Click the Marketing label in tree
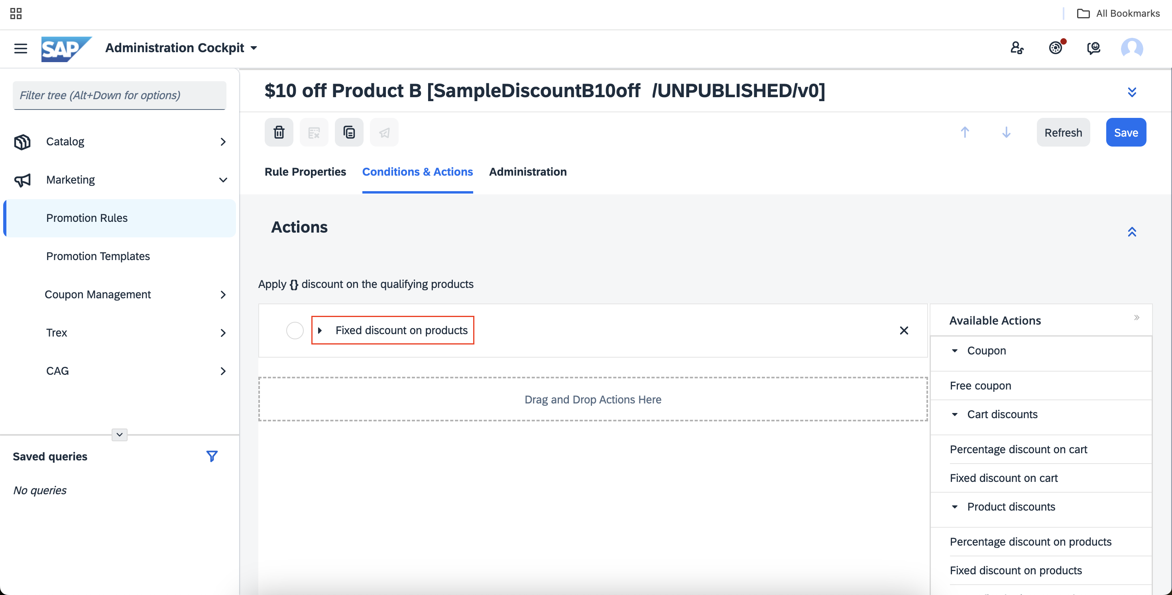 (71, 180)
